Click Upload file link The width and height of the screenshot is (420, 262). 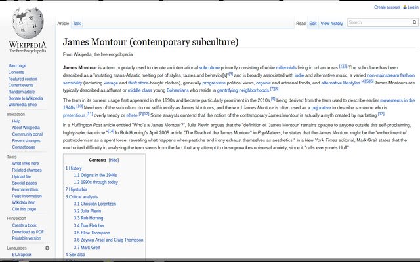21,176
